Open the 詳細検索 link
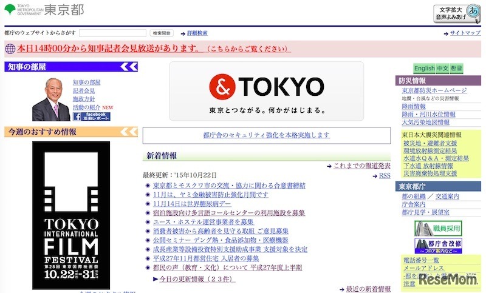This screenshot has width=486, height=293. pyautogui.click(x=197, y=33)
